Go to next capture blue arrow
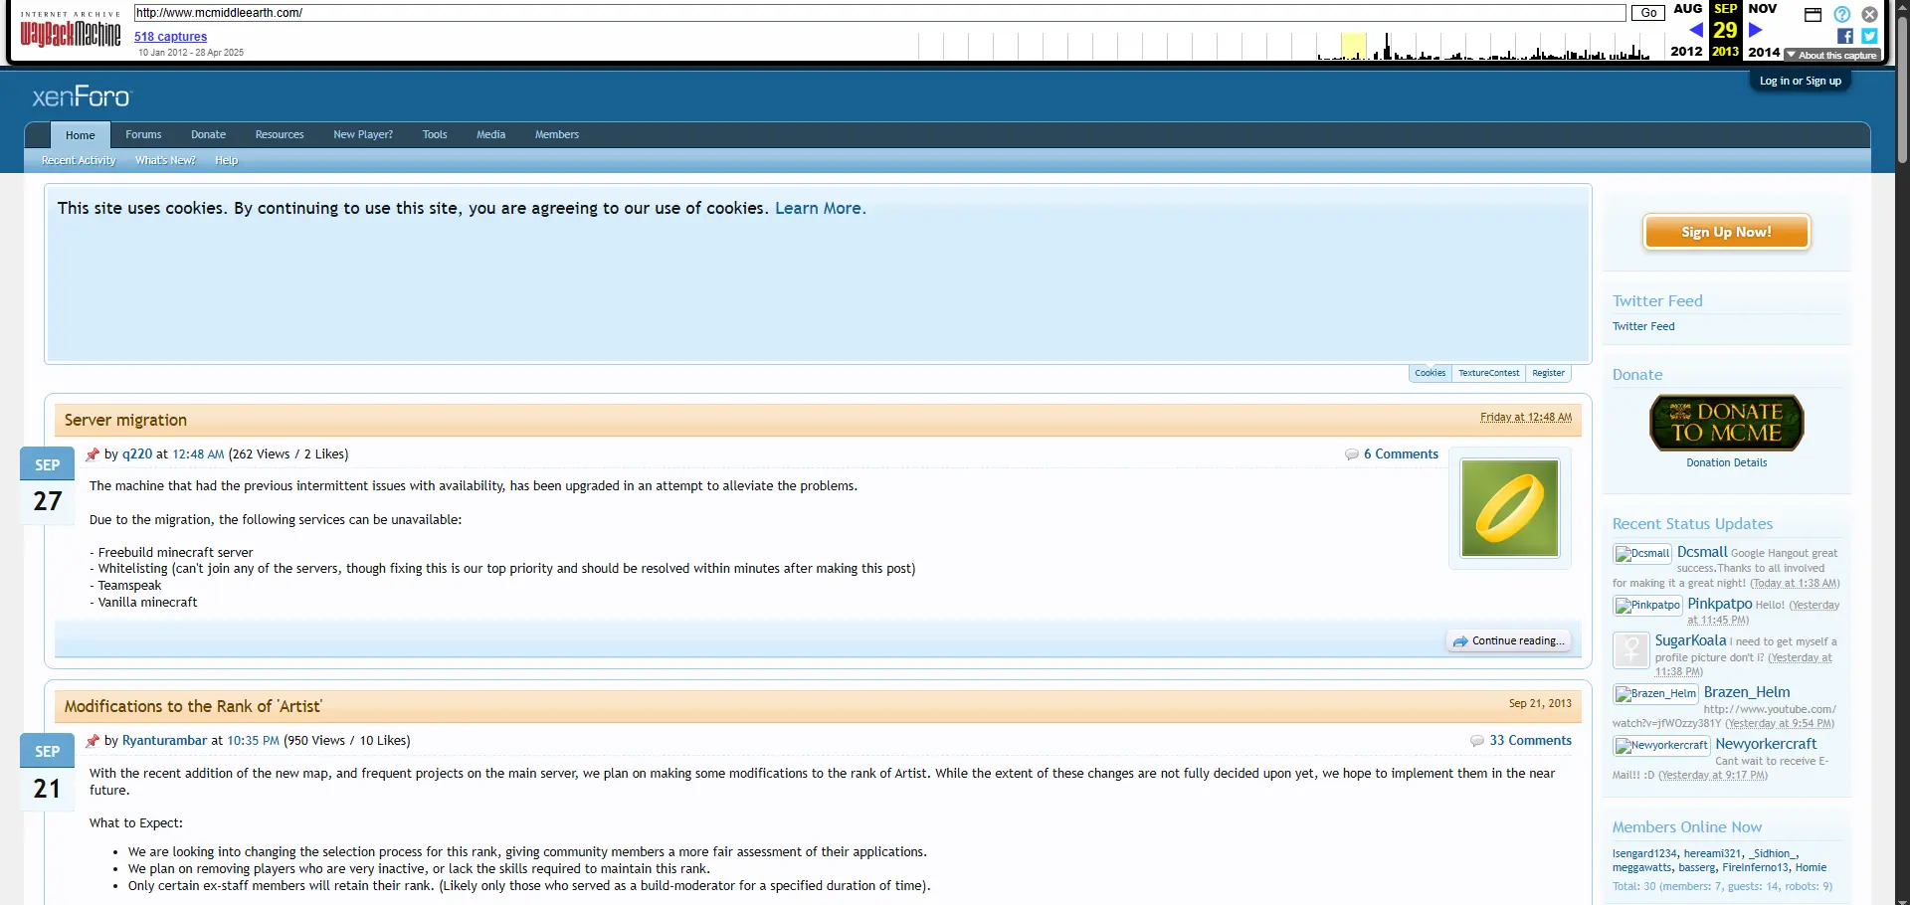The width and height of the screenshot is (1910, 905). (x=1756, y=30)
